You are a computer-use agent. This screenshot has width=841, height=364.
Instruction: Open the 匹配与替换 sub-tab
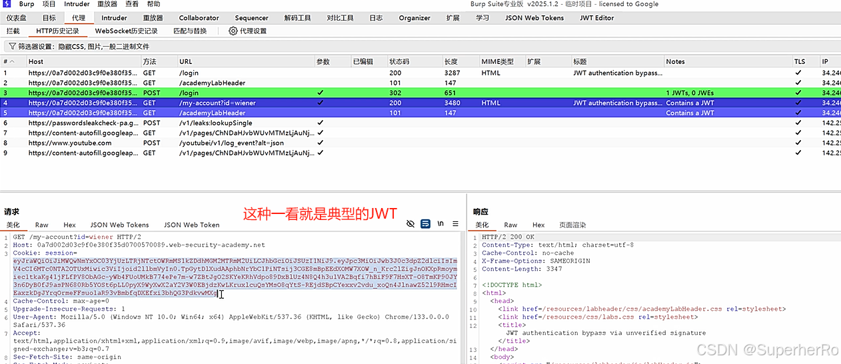190,31
